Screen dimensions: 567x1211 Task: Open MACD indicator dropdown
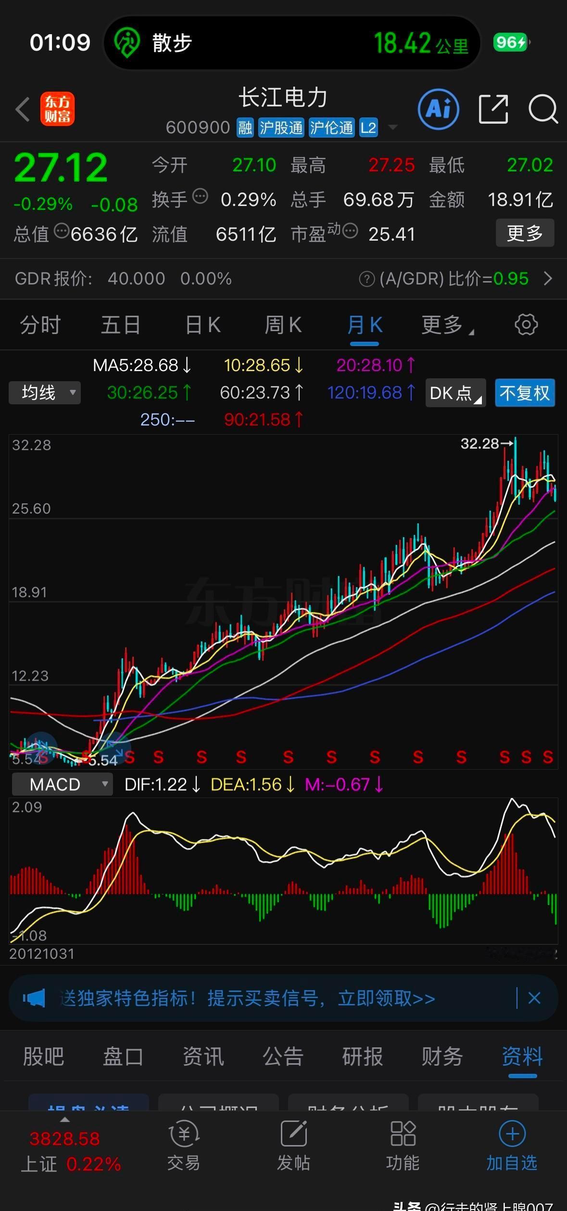click(x=62, y=785)
